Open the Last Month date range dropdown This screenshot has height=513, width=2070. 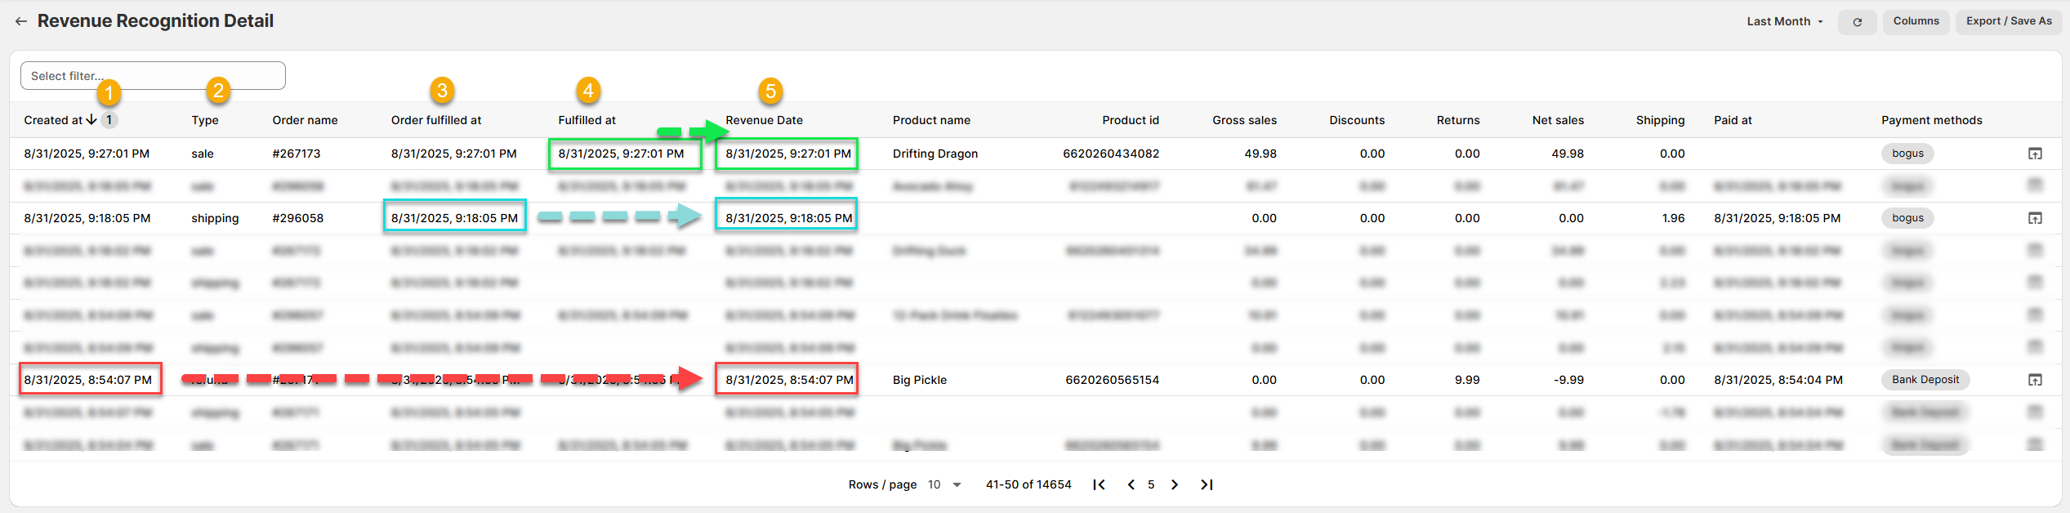1784,22
